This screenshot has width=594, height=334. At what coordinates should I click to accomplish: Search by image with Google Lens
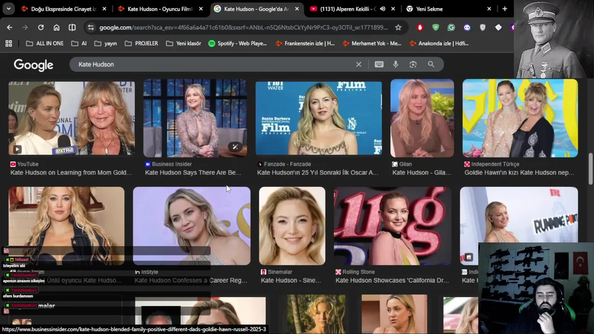[413, 64]
